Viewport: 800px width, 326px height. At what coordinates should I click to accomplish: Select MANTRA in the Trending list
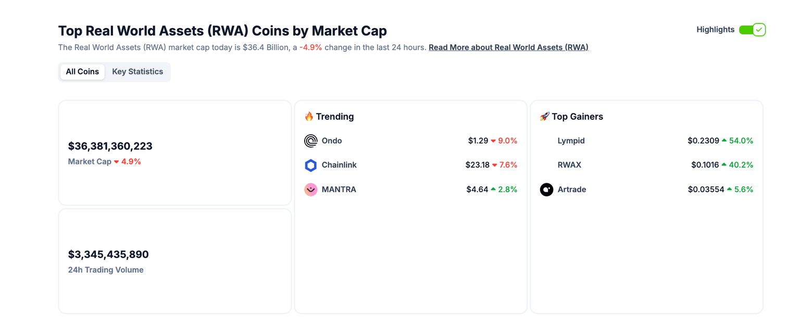click(339, 190)
